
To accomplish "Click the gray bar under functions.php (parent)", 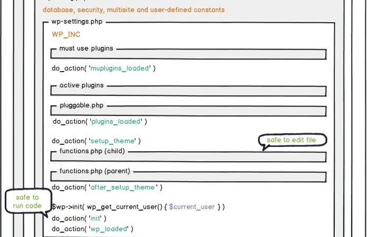I will click(188, 177).
